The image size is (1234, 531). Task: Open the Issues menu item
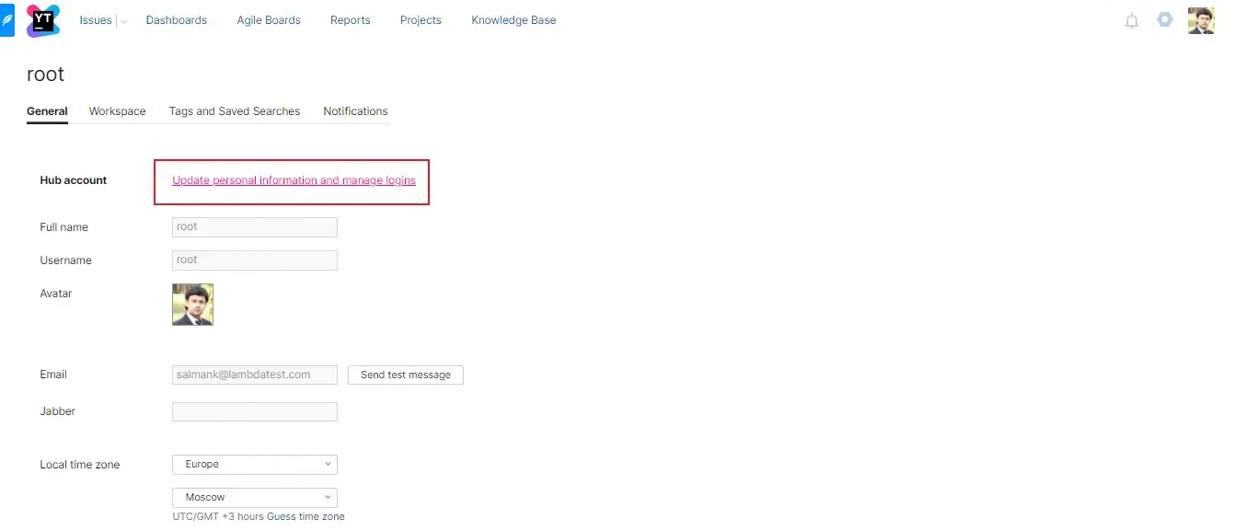point(96,20)
